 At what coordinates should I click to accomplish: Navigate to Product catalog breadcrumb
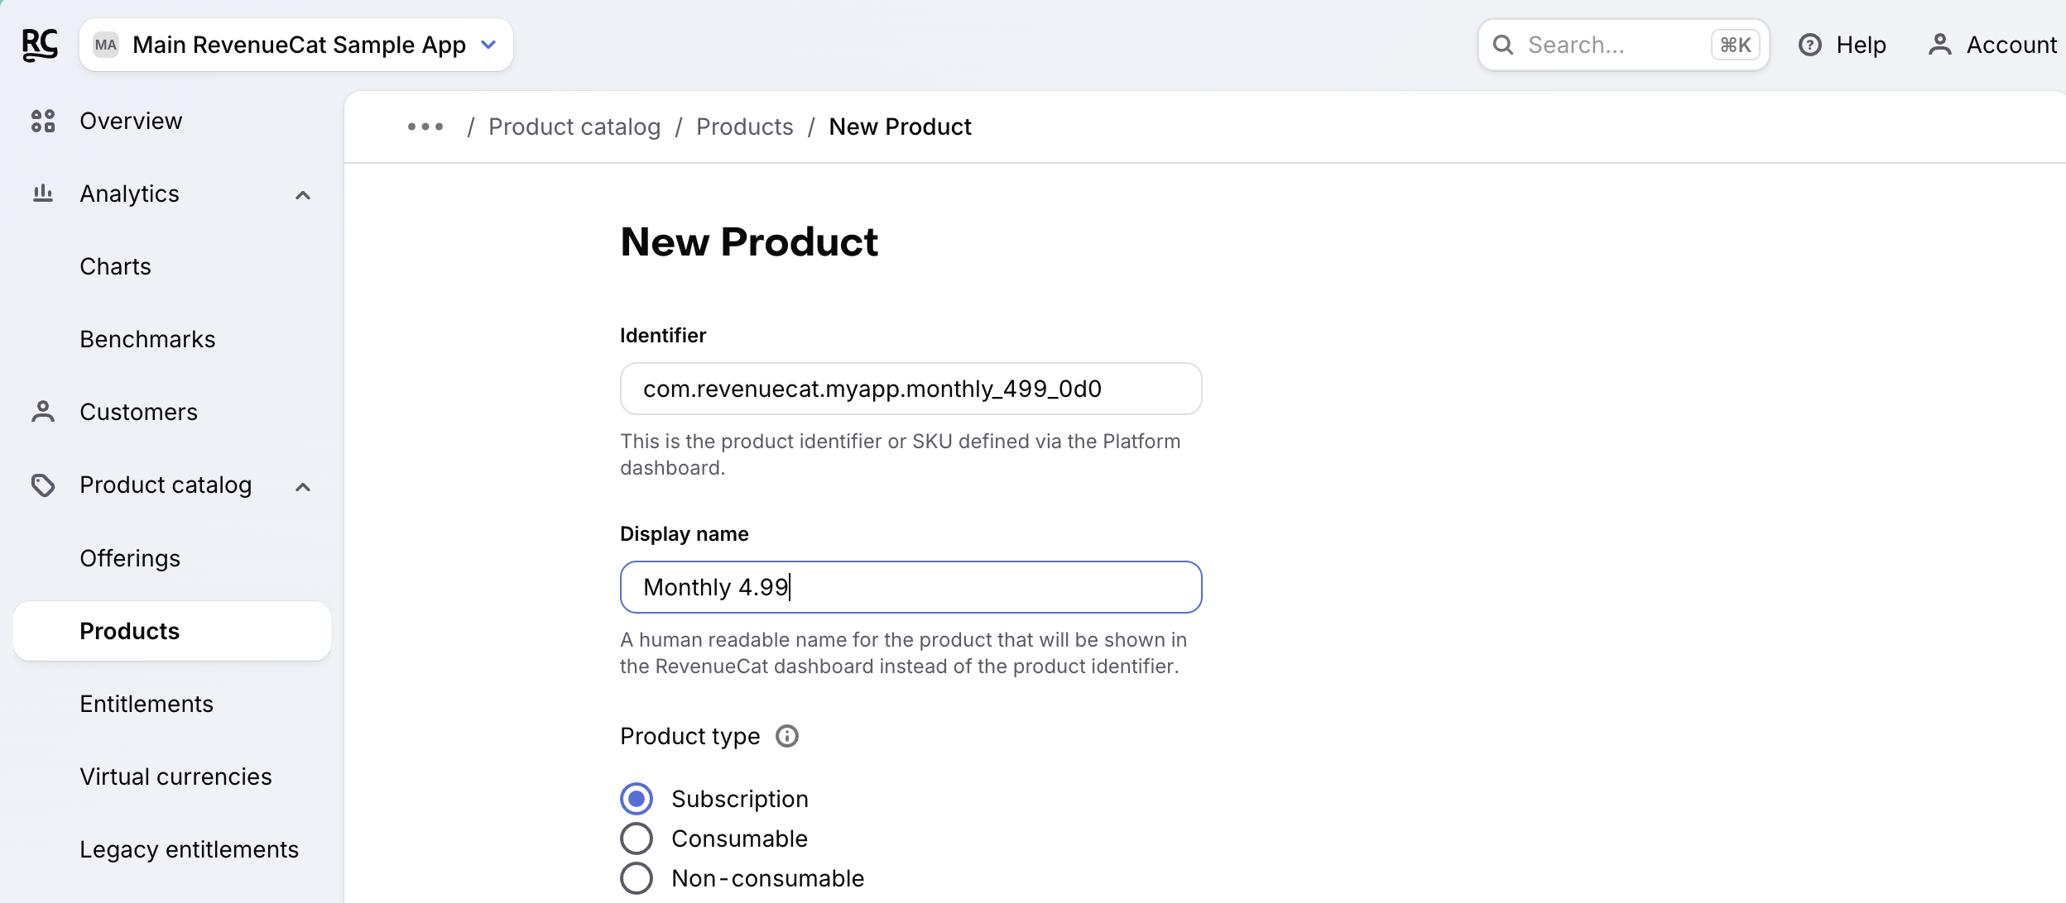574,127
